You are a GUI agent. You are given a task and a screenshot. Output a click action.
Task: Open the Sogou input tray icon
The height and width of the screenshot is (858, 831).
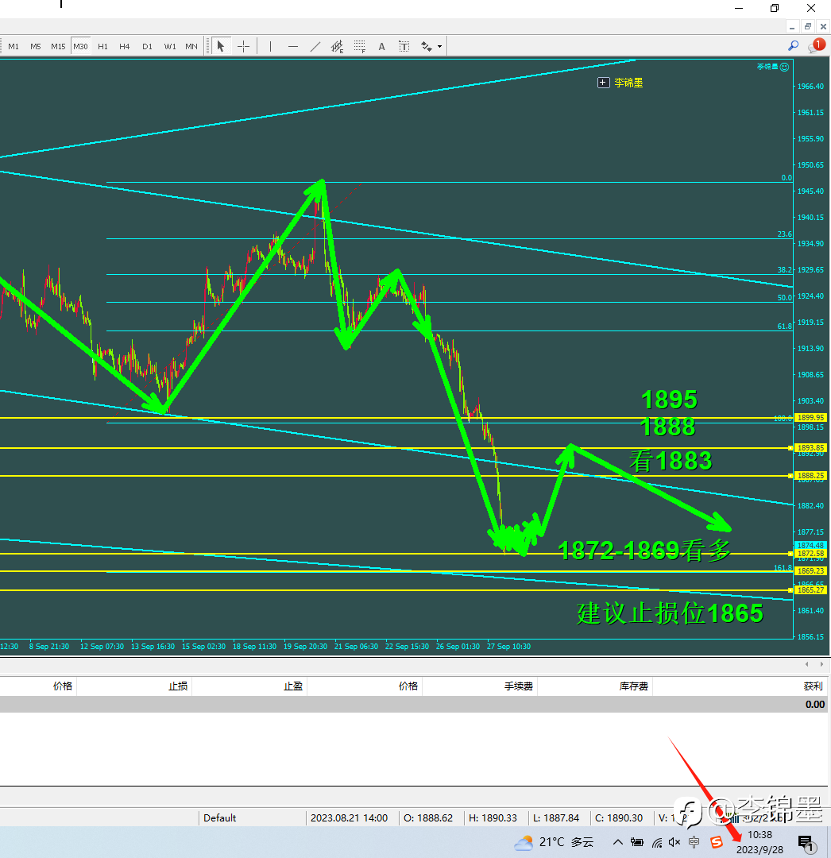(716, 842)
